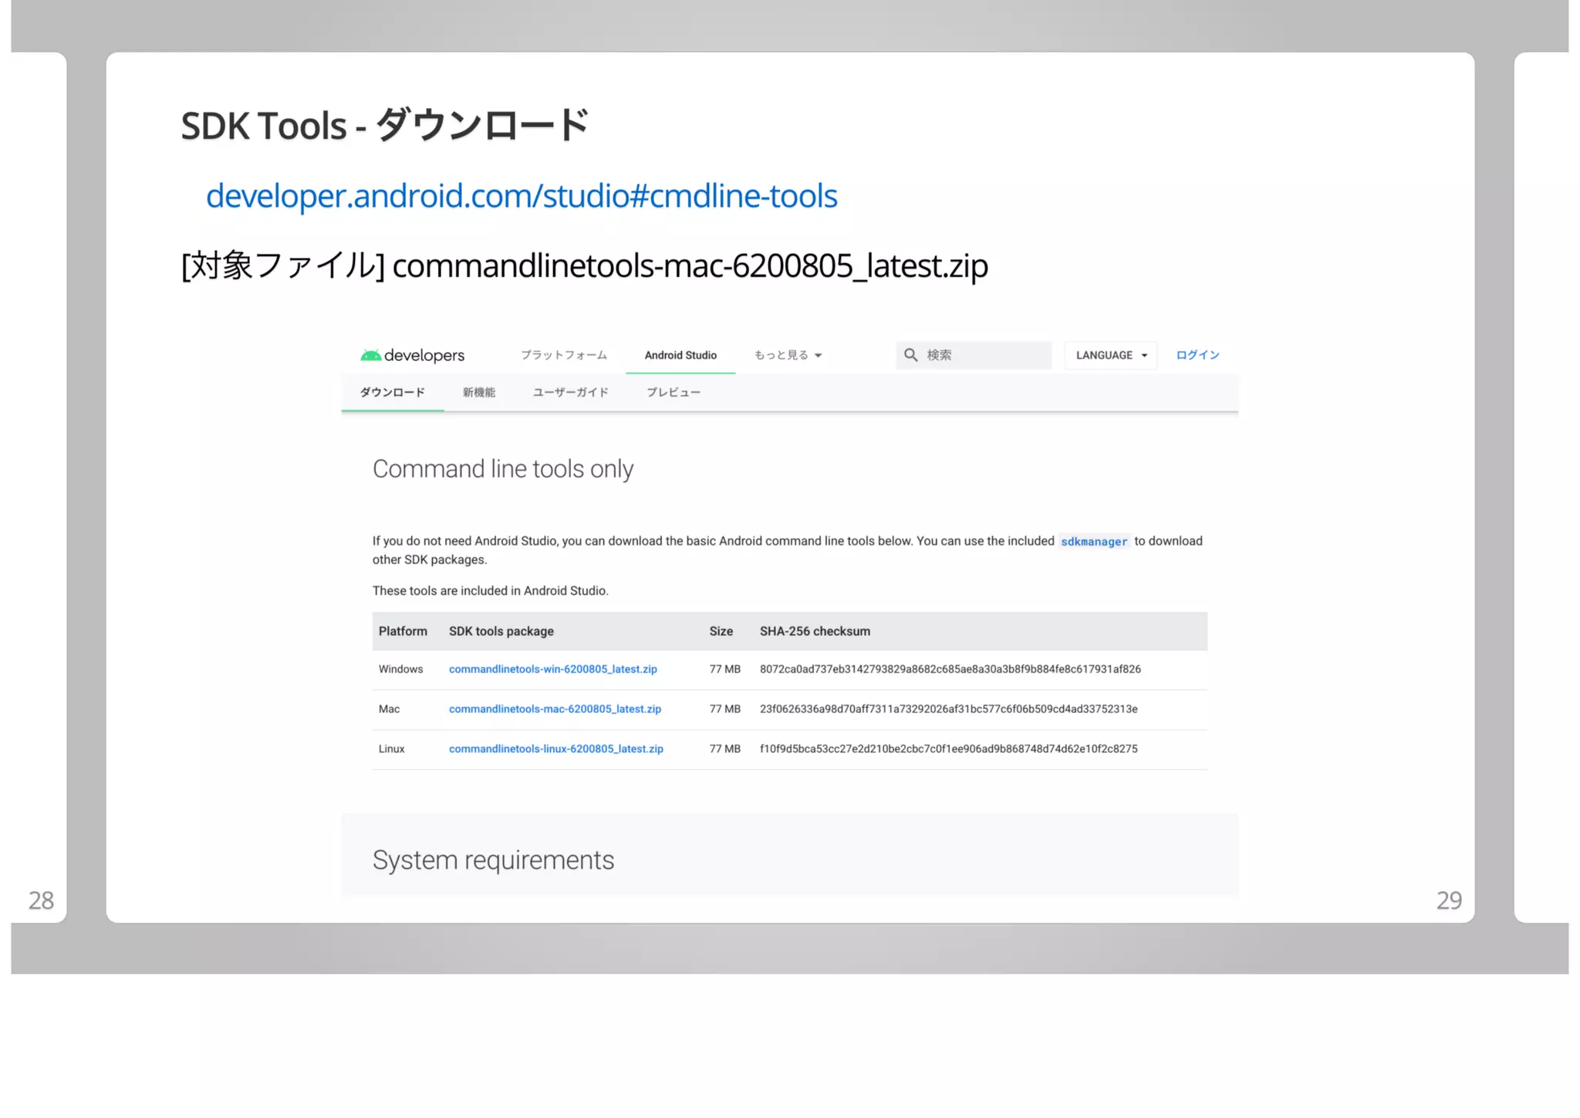Click the もっと見る dropdown arrow icon
1580x1118 pixels.
pos(818,356)
